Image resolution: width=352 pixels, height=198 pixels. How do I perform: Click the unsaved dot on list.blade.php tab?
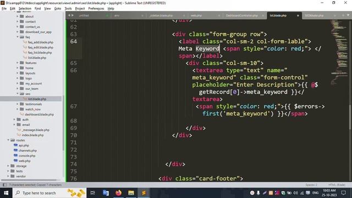(298, 15)
